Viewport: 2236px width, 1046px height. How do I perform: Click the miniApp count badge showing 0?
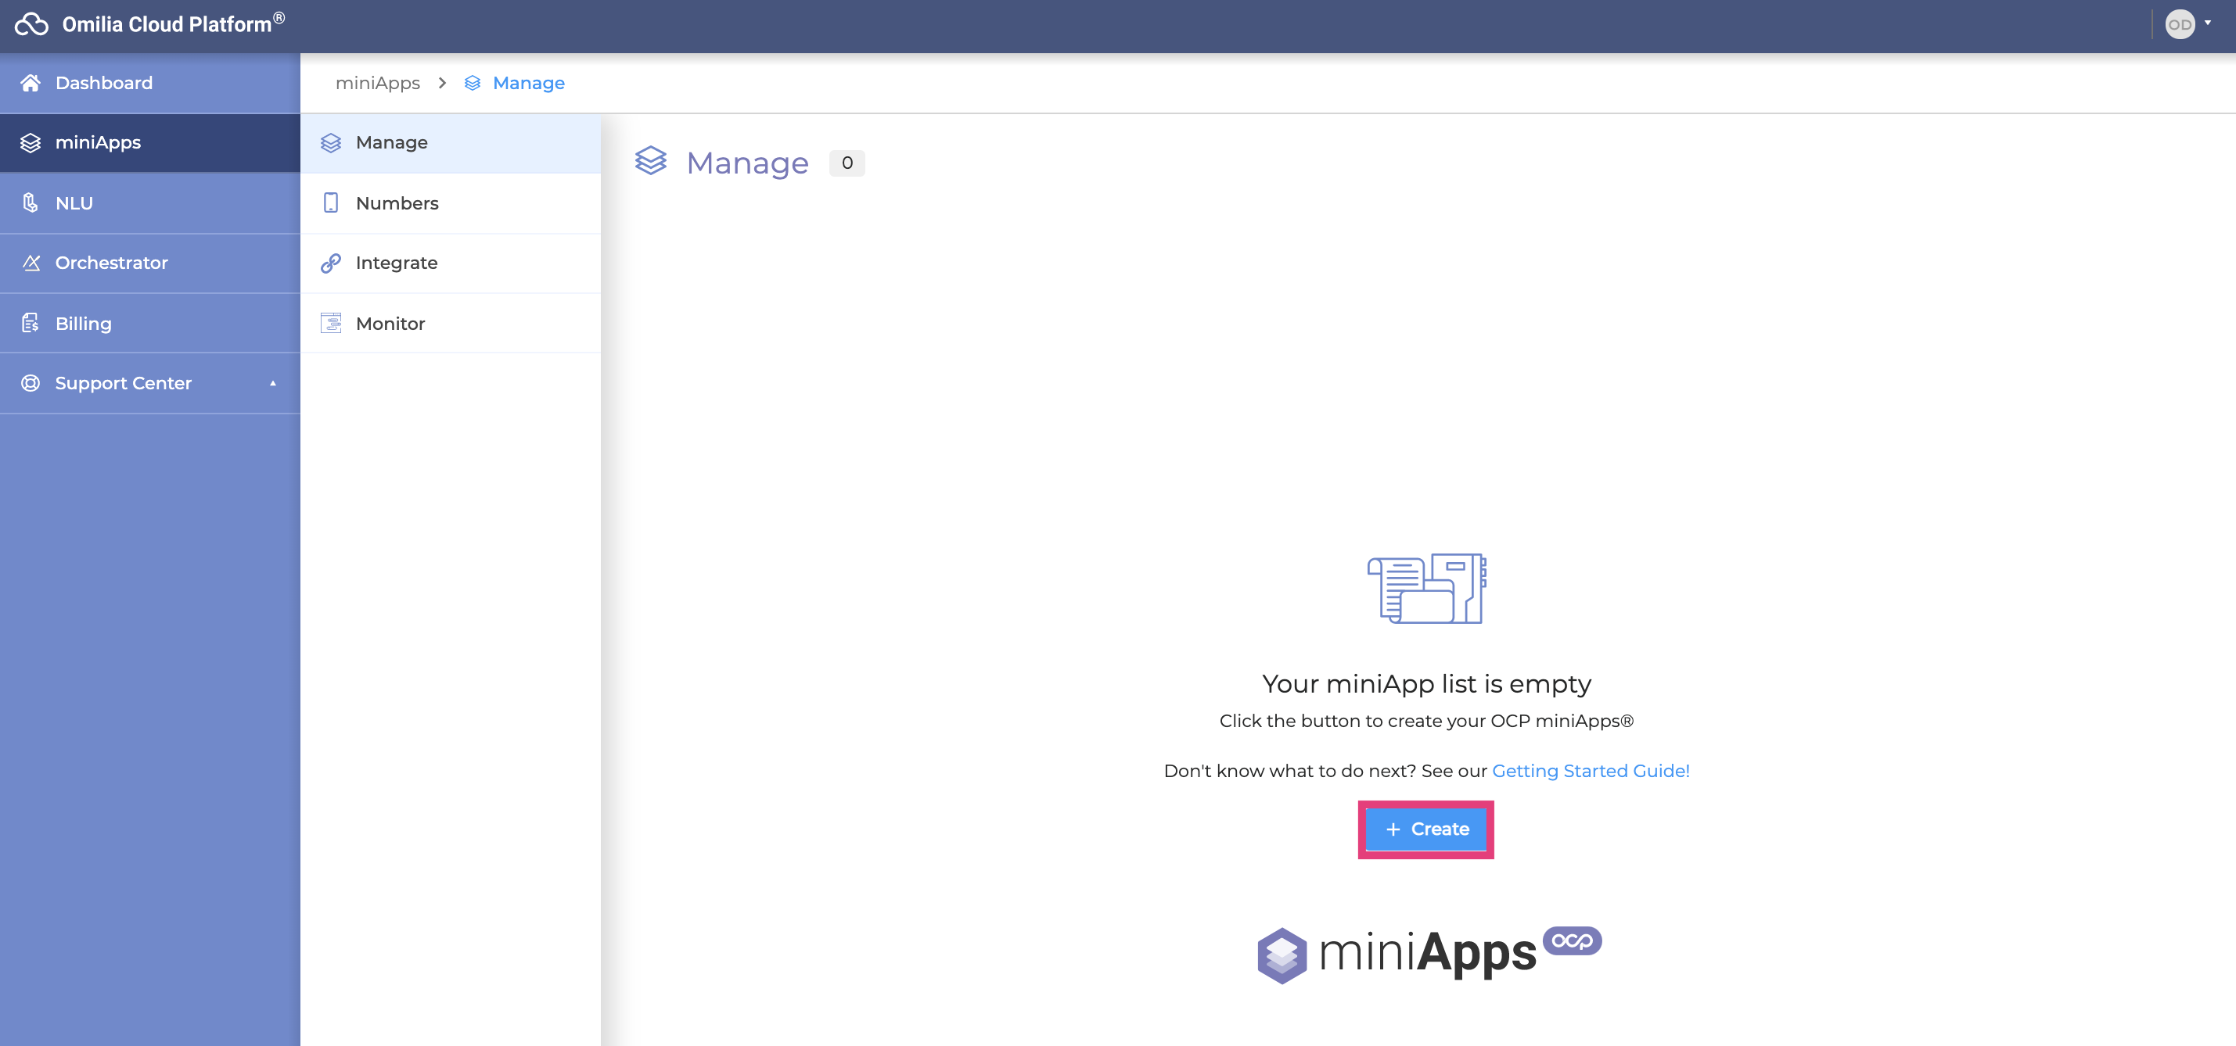click(847, 163)
